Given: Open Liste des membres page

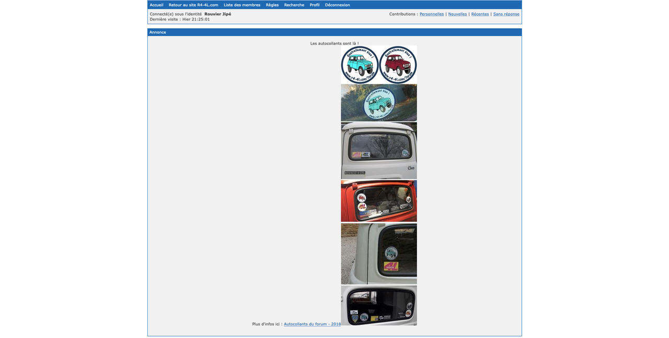Looking at the screenshot, I should pos(242,5).
